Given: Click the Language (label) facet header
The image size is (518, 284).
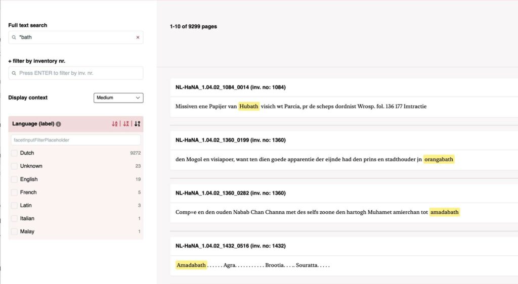Looking at the screenshot, I should (33, 124).
